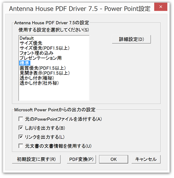Click 初期設定に戻す(R) reset button
The image size is (174, 178).
(36, 159)
